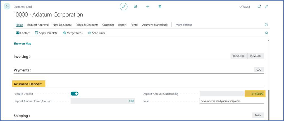Open the information icon in the action bar
Screen dimensions: 284x121
tap(266, 25)
